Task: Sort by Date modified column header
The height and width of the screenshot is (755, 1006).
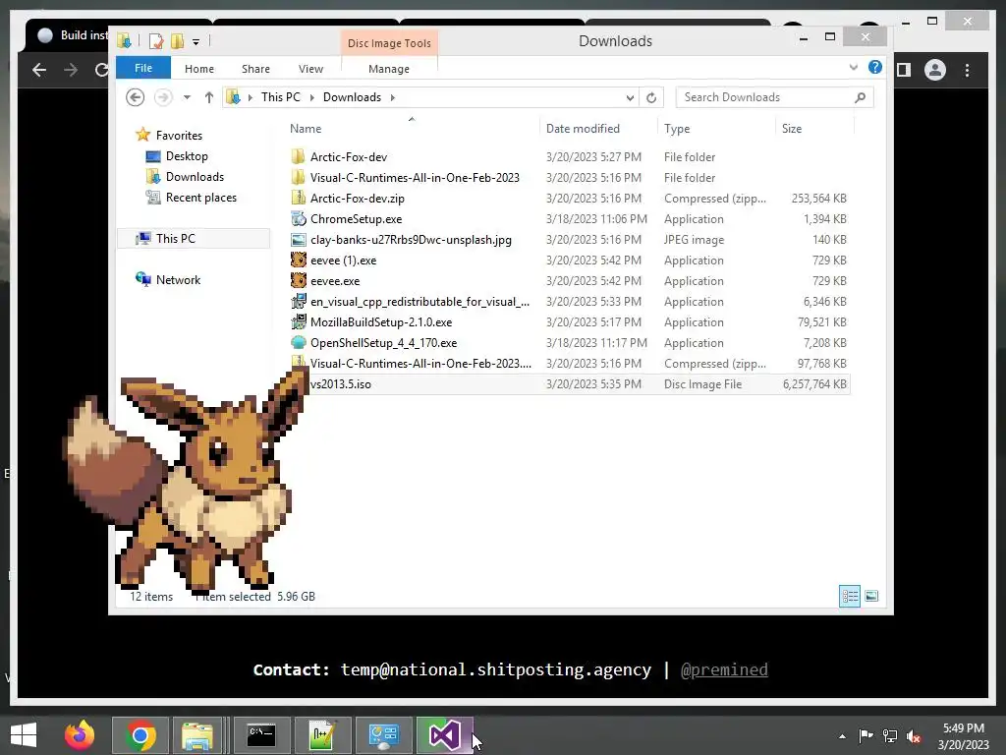Action: [583, 129]
